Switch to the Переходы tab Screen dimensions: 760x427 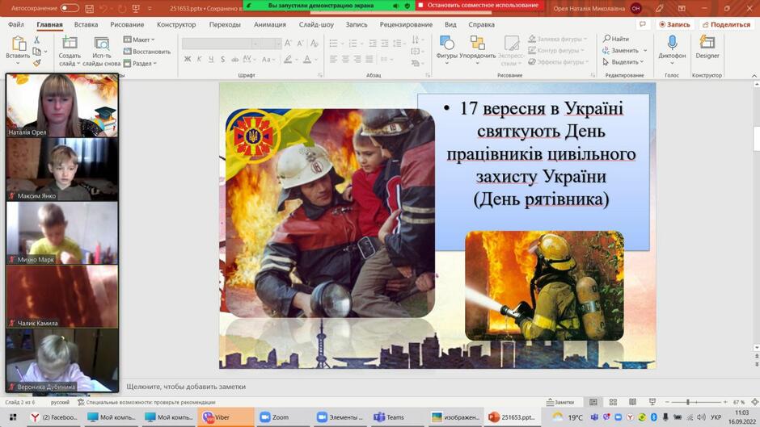[x=225, y=24]
